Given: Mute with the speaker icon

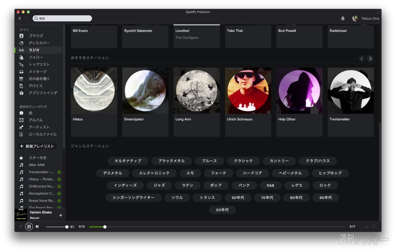Looking at the screenshot, I should (x=72, y=227).
